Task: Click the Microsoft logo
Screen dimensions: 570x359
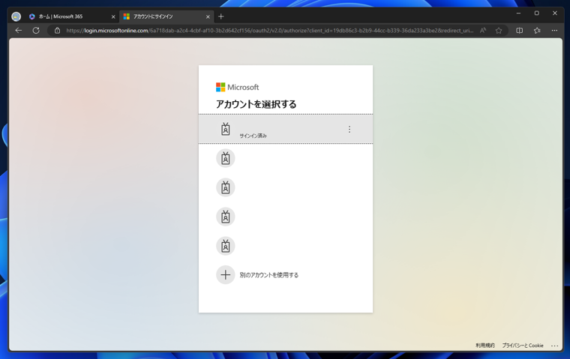Action: coord(238,87)
